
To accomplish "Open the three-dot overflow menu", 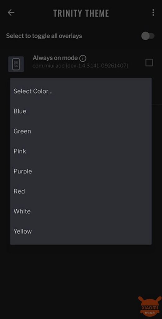I will [x=153, y=12].
